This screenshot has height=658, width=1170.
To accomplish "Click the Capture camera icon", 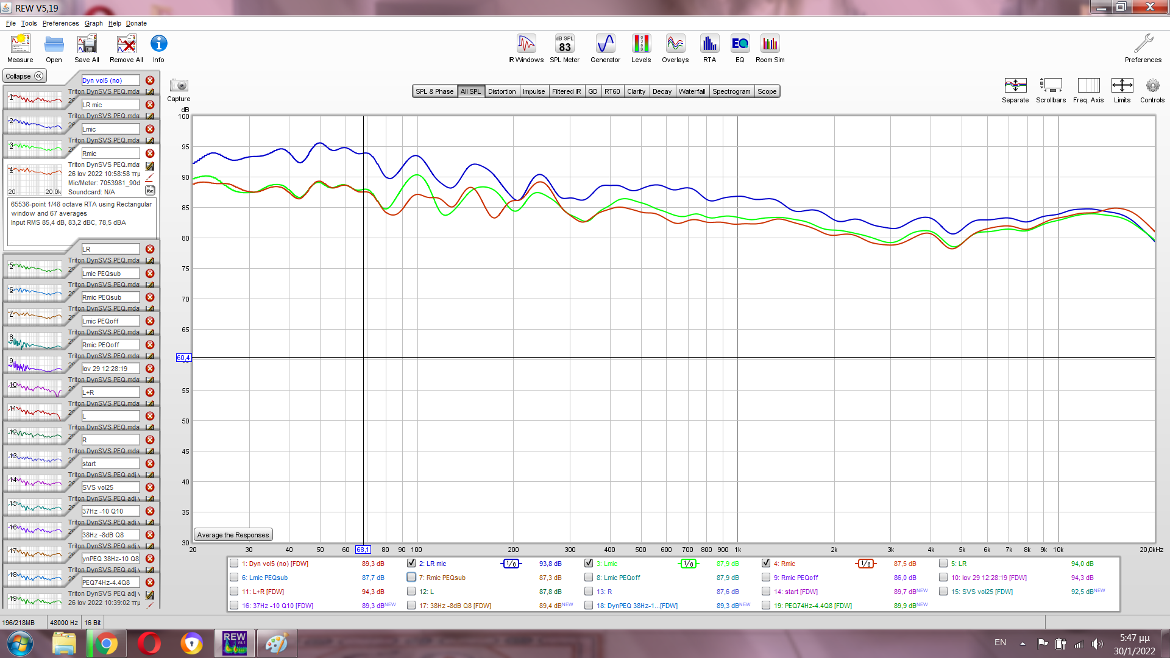I will 179,86.
